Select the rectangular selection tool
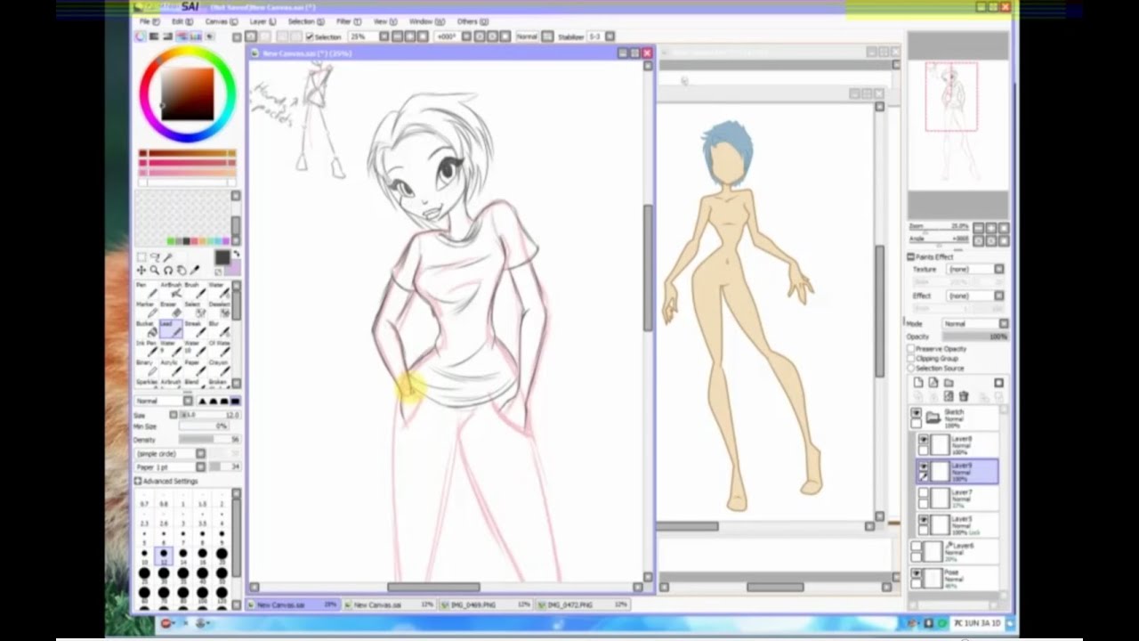Screen dimensions: 1139x641 [x=141, y=257]
